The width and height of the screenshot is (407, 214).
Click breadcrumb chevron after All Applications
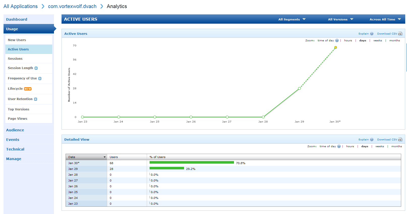click(43, 6)
